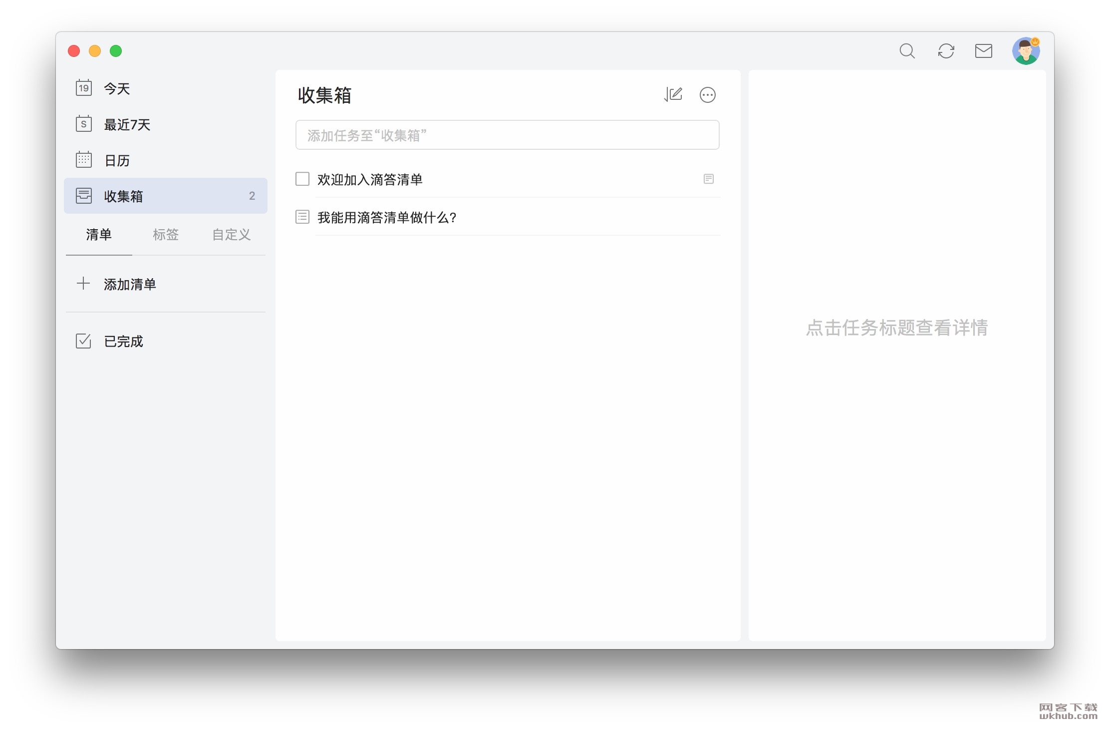Open the search magnifier icon
Image resolution: width=1110 pixels, height=729 pixels.
pyautogui.click(x=907, y=51)
